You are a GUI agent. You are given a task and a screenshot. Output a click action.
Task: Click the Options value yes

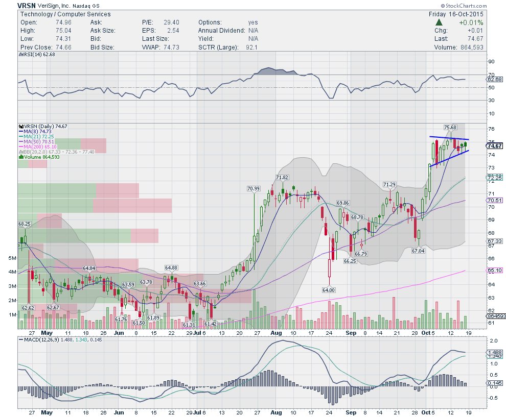click(253, 22)
